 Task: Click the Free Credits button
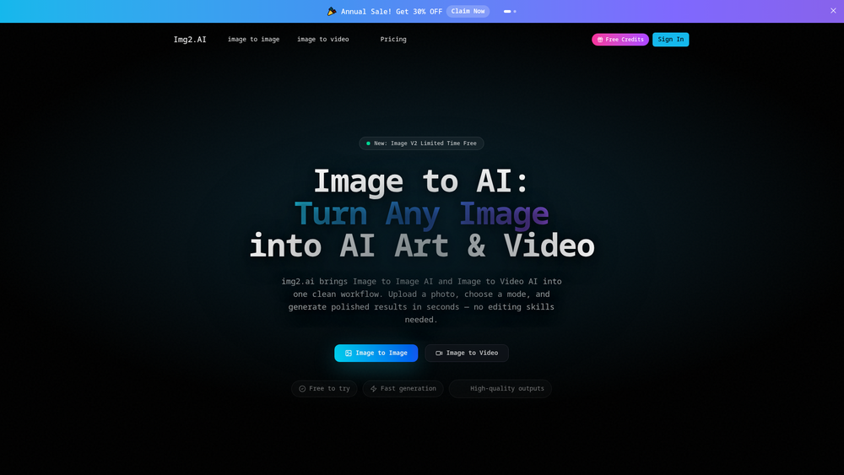coord(620,40)
